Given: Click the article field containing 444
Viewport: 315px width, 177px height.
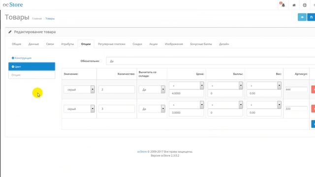Looking at the screenshot, I should tap(296, 89).
